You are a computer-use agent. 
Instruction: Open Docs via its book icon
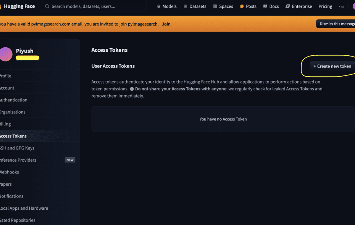pos(265,6)
